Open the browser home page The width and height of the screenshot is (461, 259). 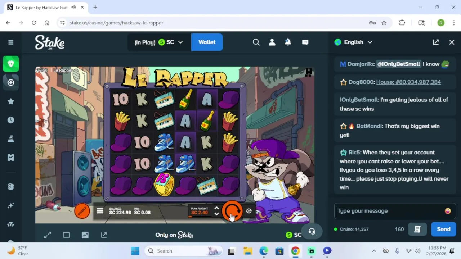click(47, 23)
